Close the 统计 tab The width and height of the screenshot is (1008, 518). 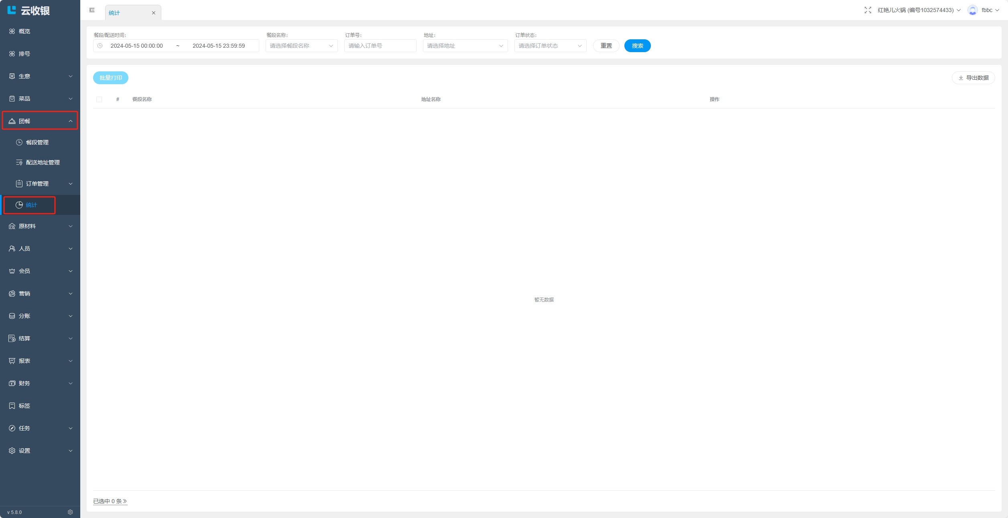coord(153,13)
